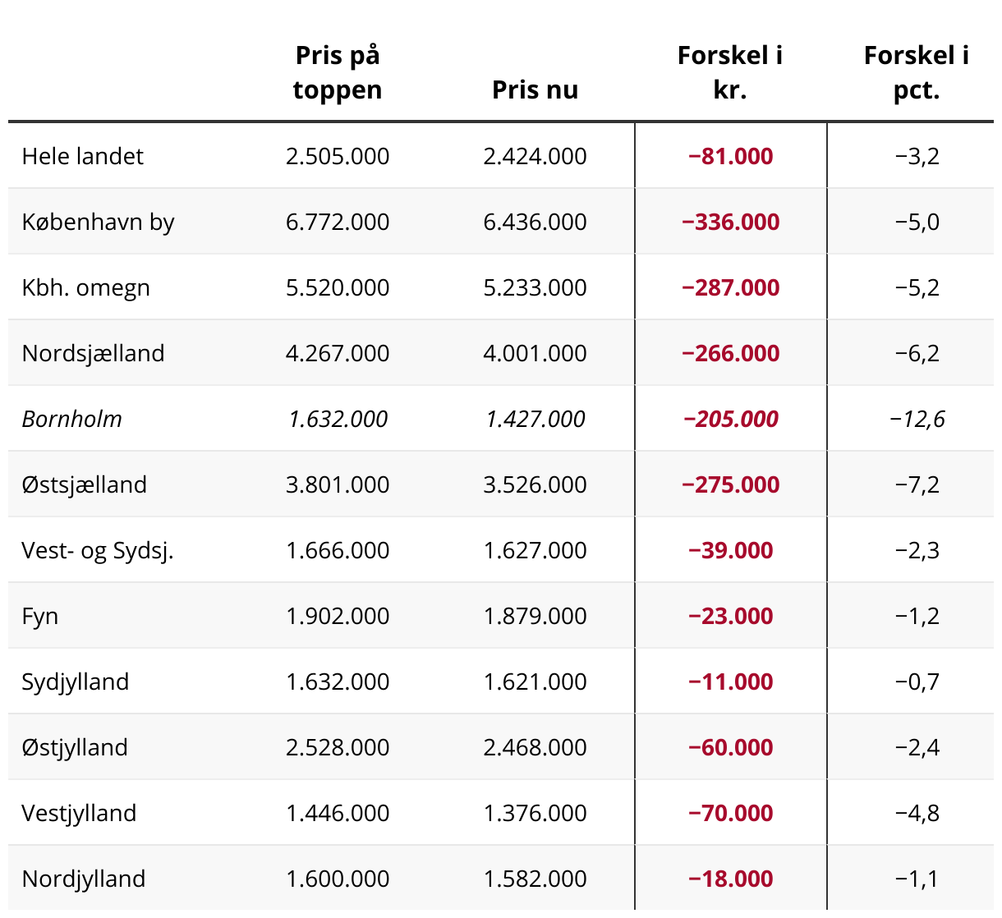Select the 'København by' row label
Viewport: 1002px width, 918px height.
[98, 222]
